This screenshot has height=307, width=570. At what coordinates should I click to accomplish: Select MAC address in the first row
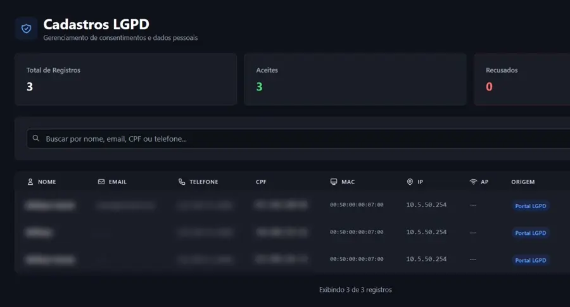[x=357, y=205]
